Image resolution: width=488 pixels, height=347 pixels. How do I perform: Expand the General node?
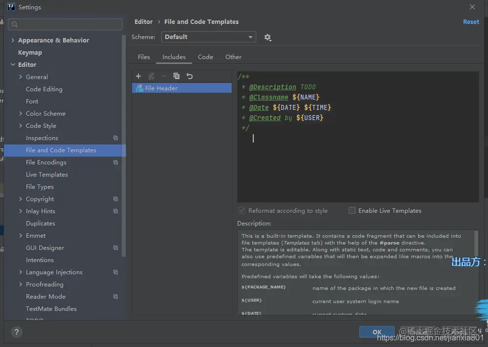(x=21, y=77)
